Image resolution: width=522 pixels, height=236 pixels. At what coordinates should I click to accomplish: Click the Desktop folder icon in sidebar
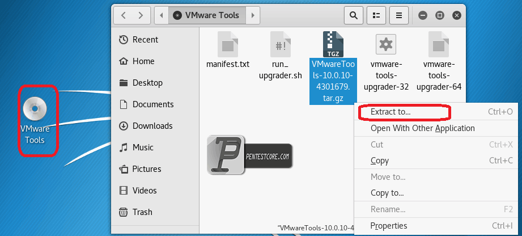tap(123, 83)
